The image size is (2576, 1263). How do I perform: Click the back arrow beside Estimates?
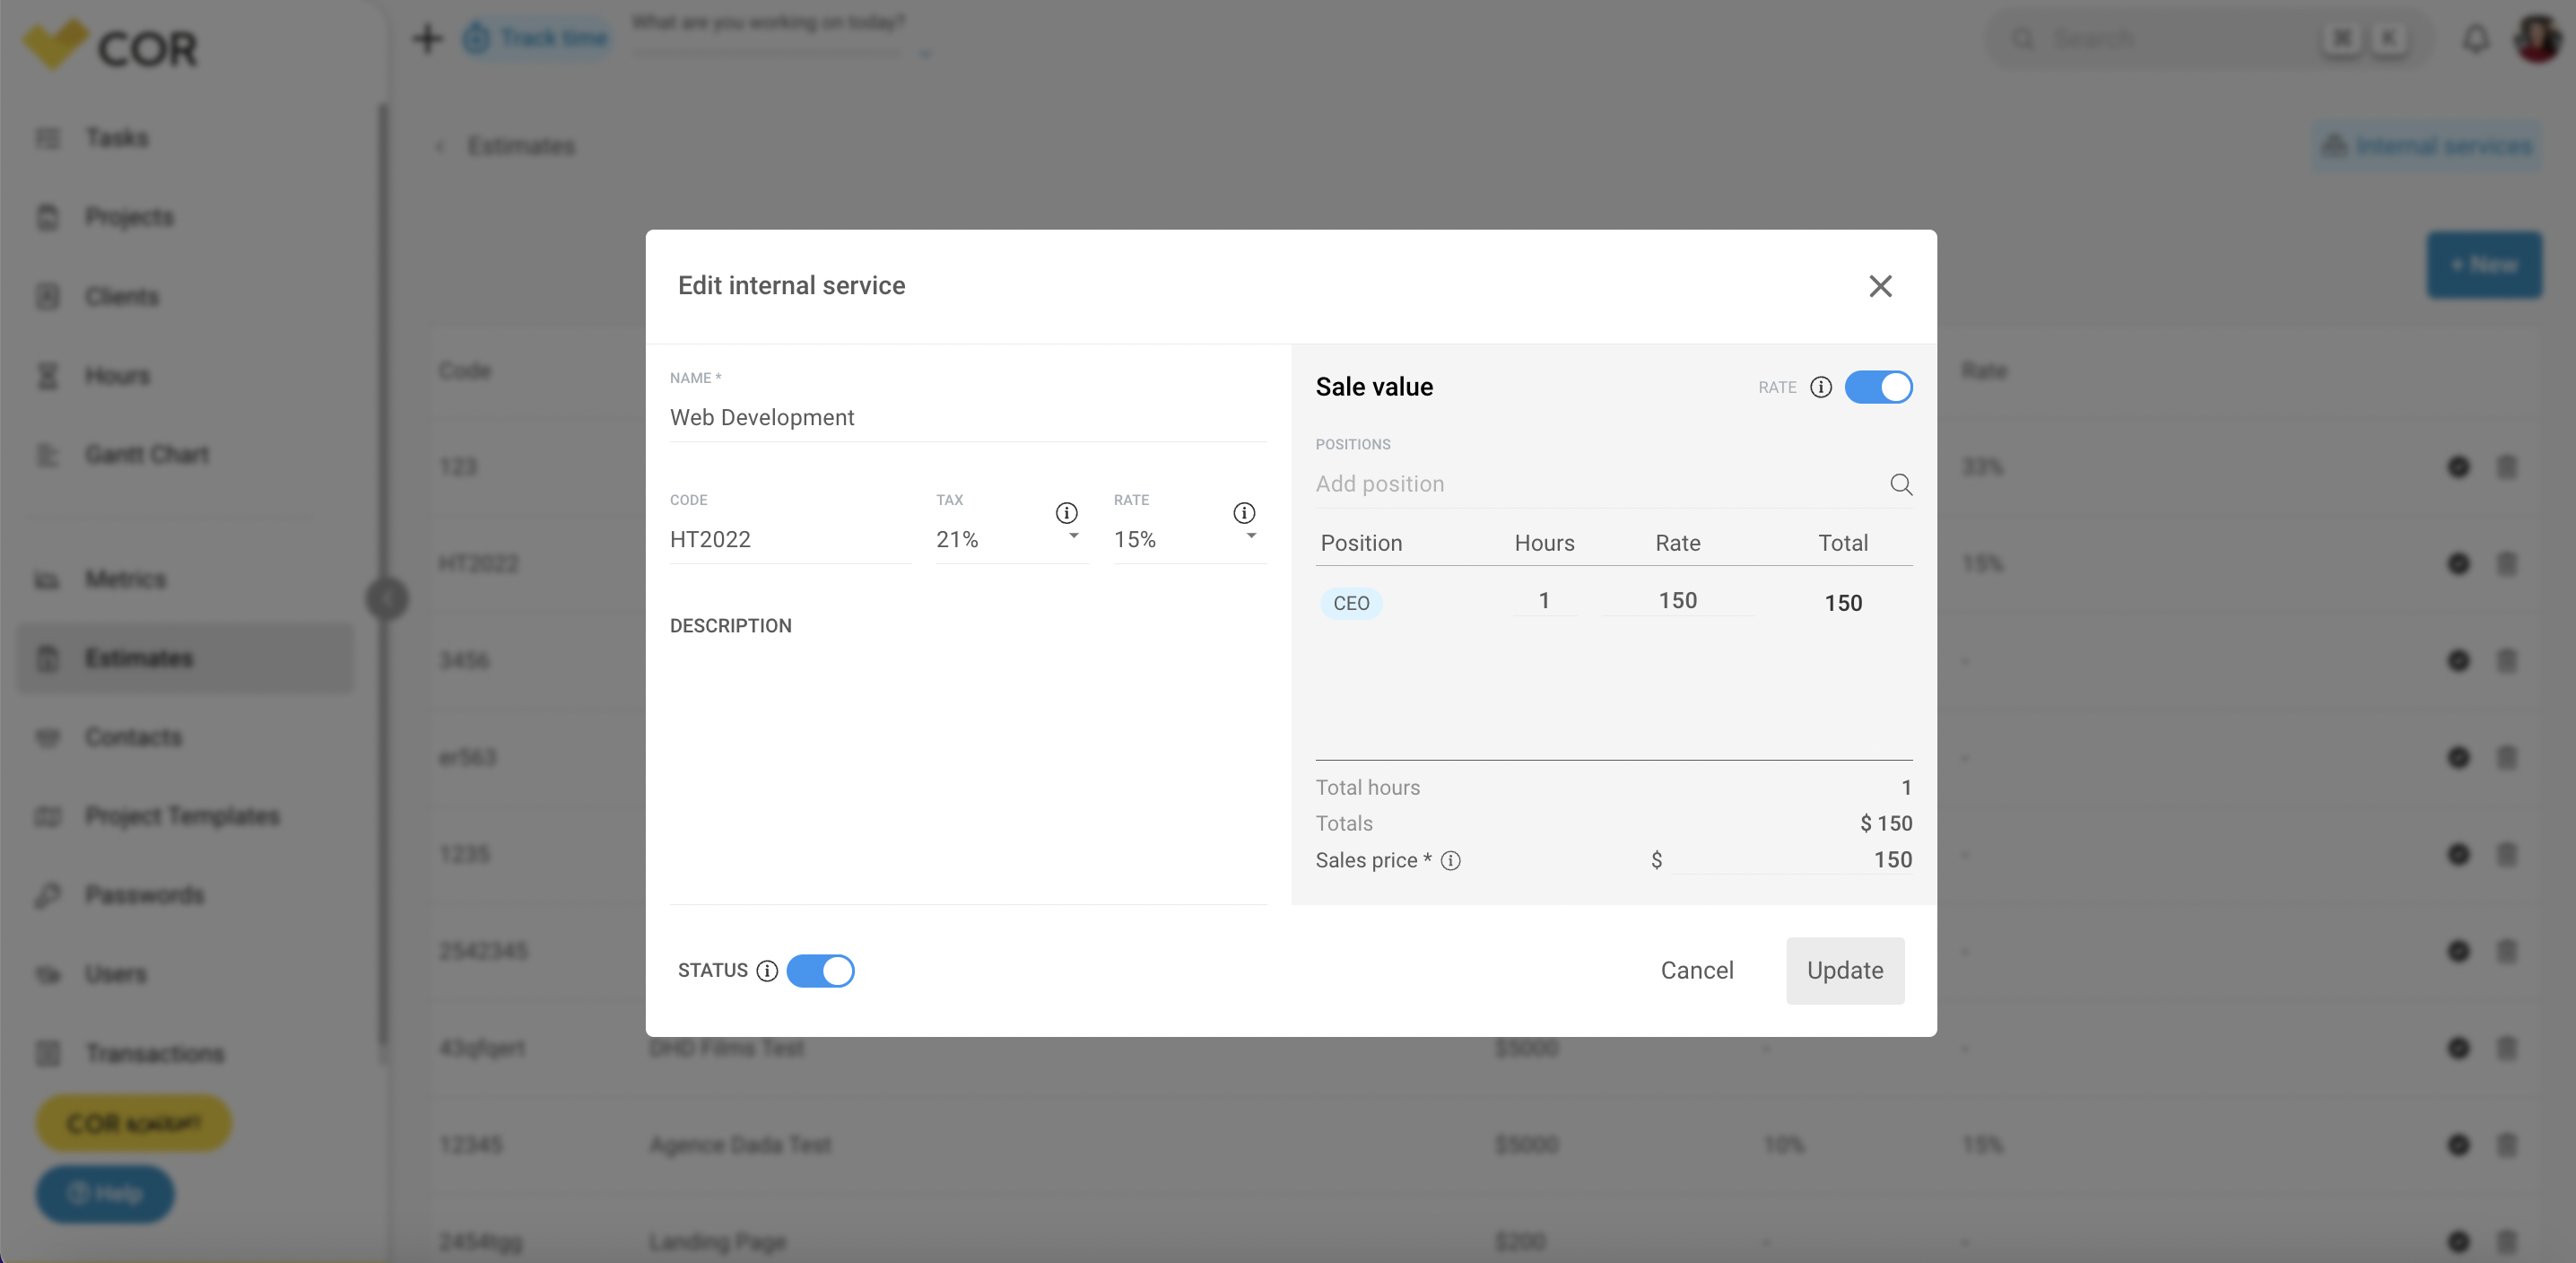coord(440,147)
